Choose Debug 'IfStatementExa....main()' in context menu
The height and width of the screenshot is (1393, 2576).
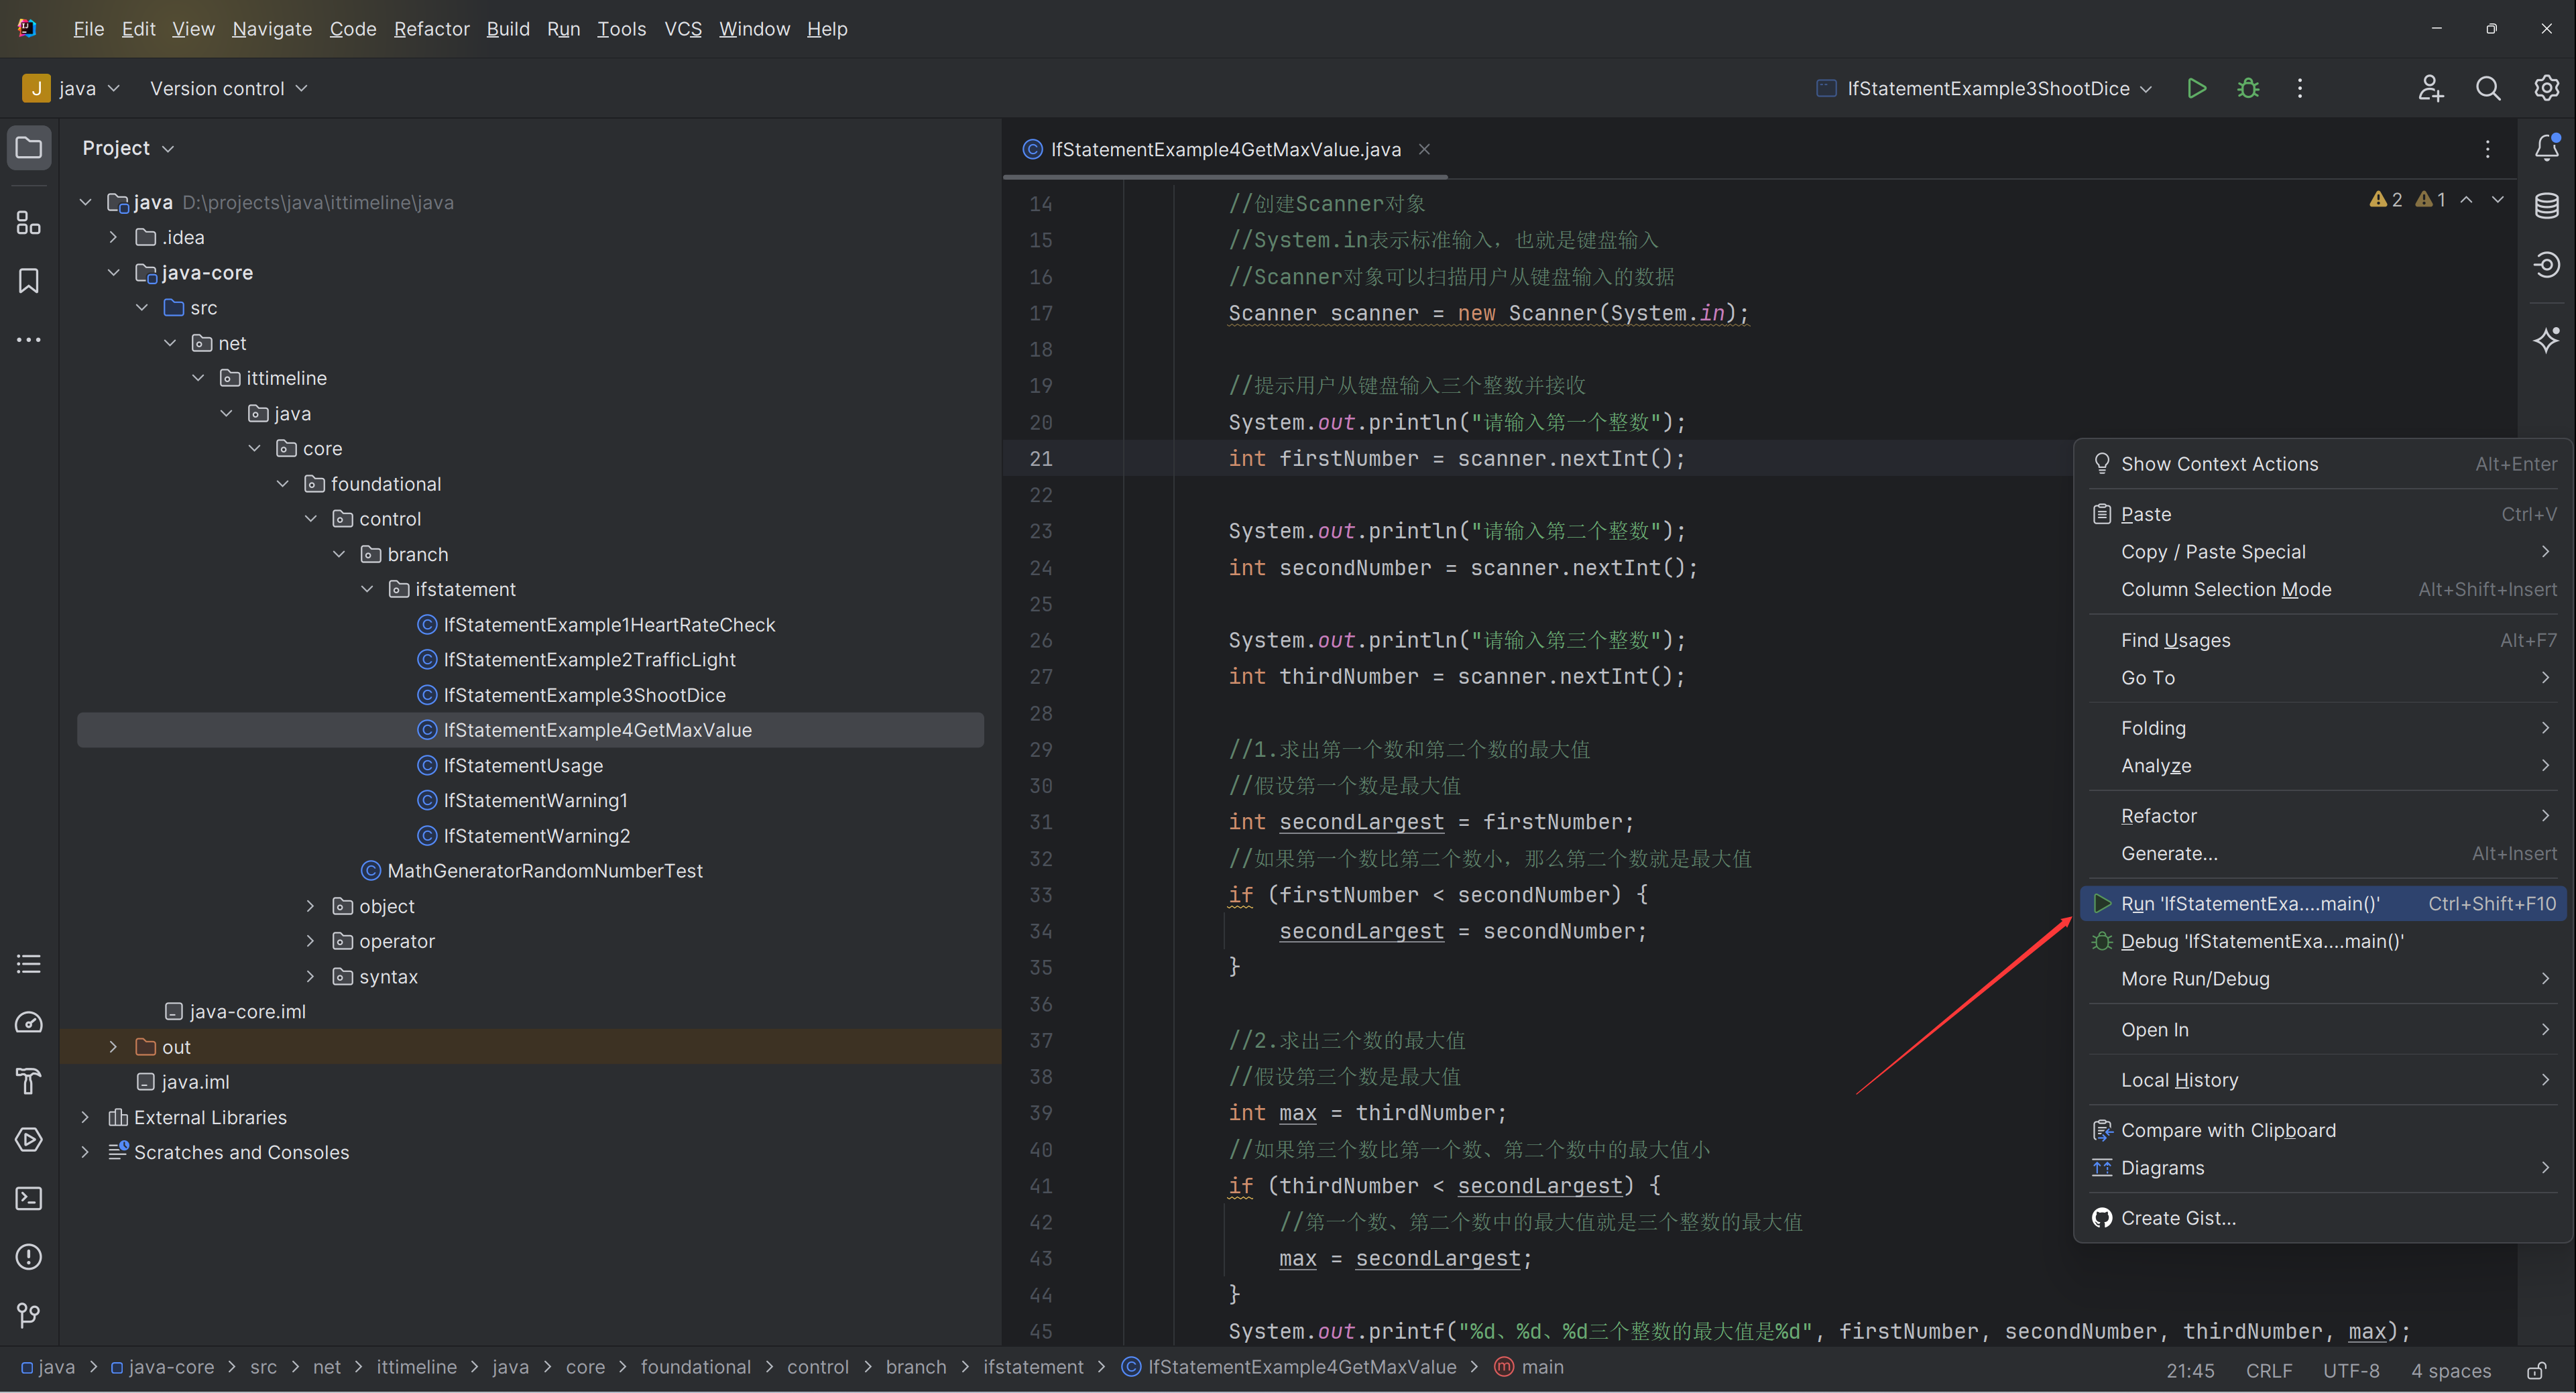tap(2323, 941)
